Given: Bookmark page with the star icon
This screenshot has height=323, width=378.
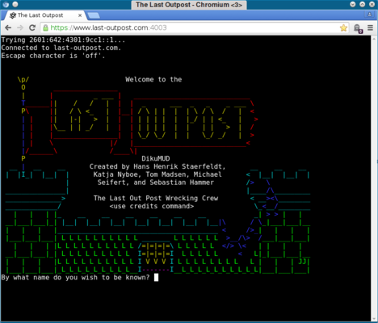Looking at the screenshot, I should coord(343,27).
